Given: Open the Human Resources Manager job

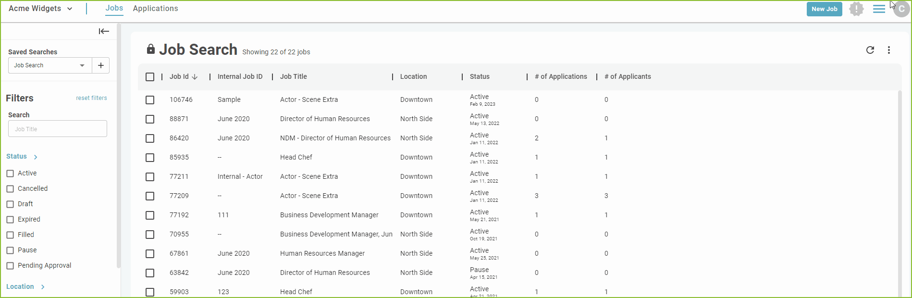Looking at the screenshot, I should pos(322,253).
